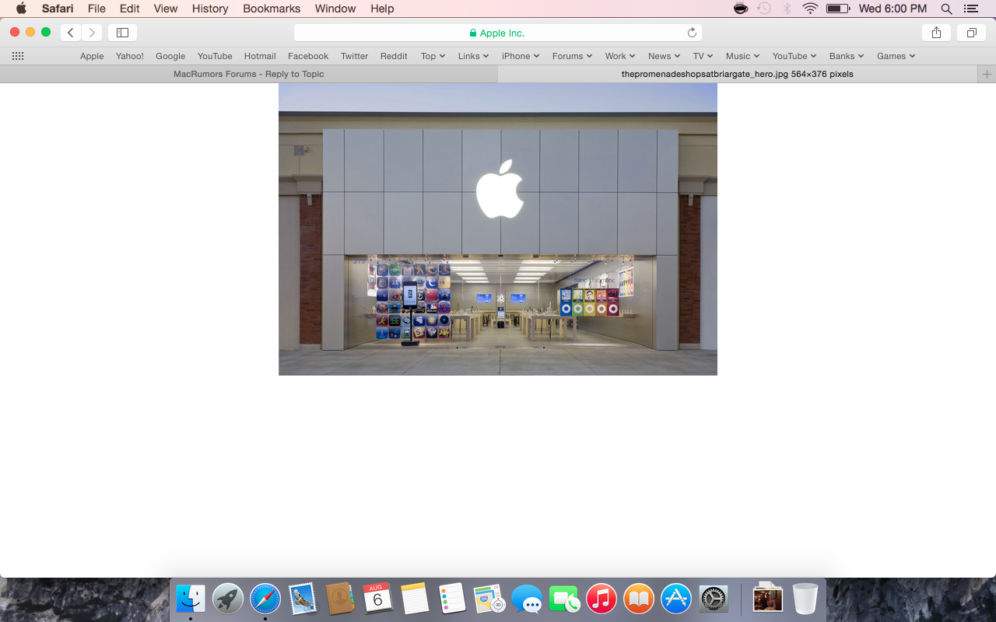Viewport: 996px width, 622px height.
Task: Go forward with the Safari forward arrow
Action: coord(92,33)
